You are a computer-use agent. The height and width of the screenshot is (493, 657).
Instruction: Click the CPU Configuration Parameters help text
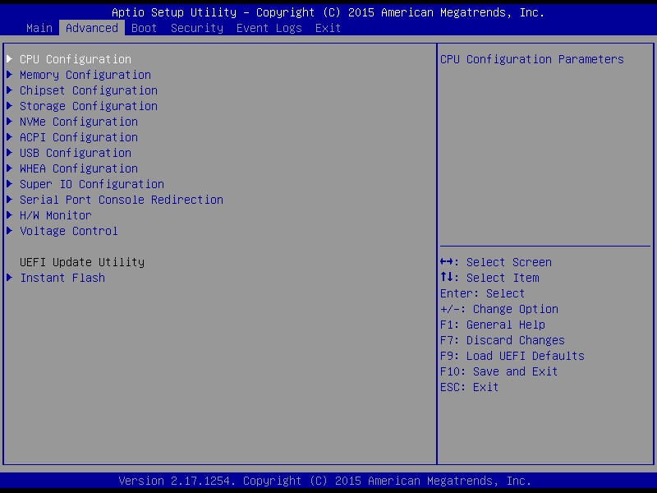pos(532,59)
